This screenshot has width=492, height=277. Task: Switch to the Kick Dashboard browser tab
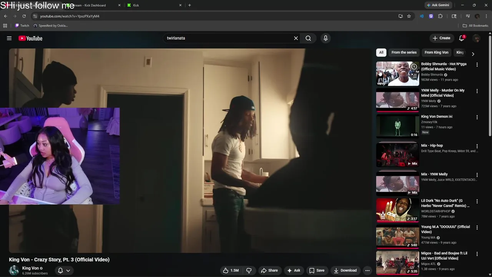pos(93,5)
